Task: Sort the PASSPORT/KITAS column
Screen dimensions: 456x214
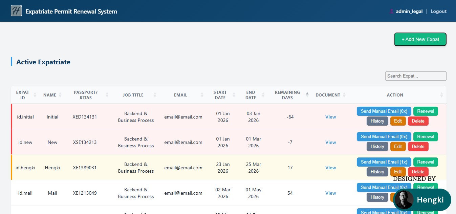Action: [107, 95]
